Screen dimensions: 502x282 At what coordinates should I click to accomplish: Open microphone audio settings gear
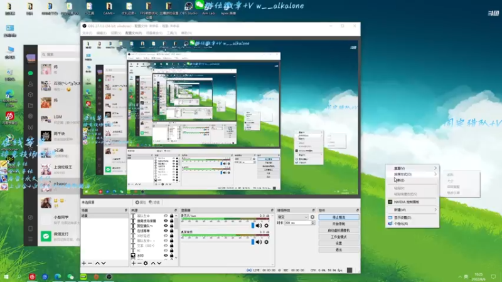[266, 226]
